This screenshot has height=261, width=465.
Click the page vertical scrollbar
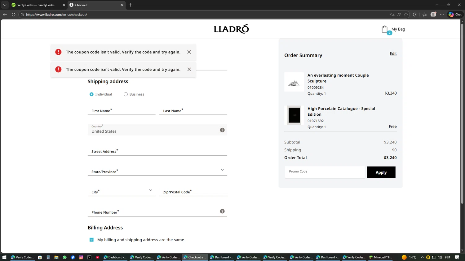tap(462, 113)
